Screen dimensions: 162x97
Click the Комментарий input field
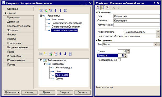point(137,25)
